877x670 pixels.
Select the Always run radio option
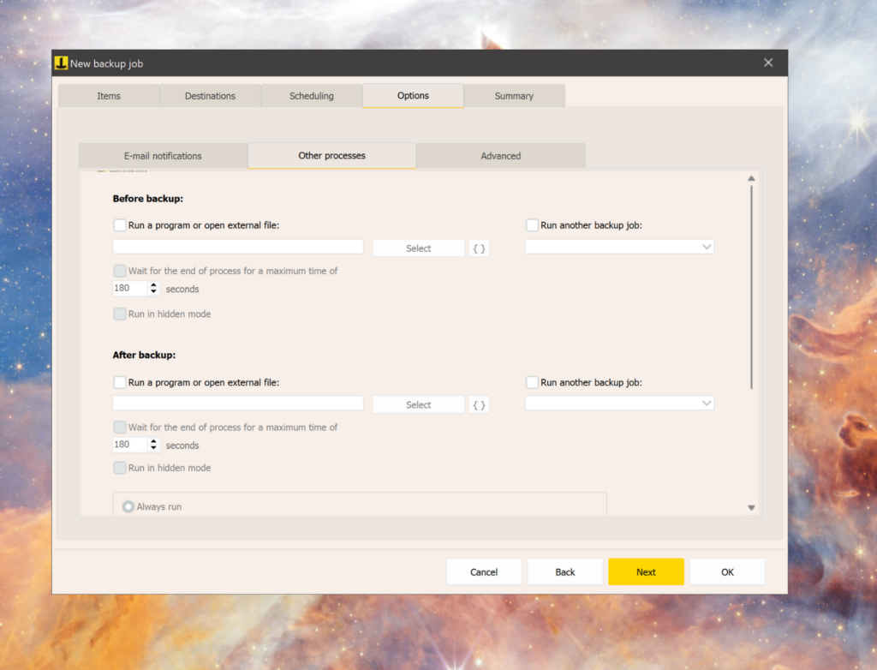[x=128, y=506]
